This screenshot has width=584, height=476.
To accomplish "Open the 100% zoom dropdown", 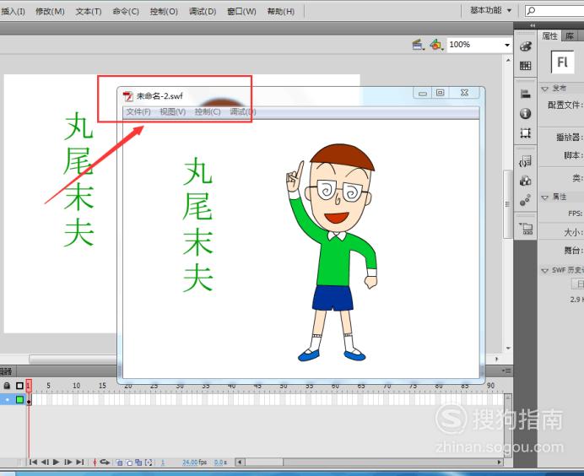I will point(507,45).
